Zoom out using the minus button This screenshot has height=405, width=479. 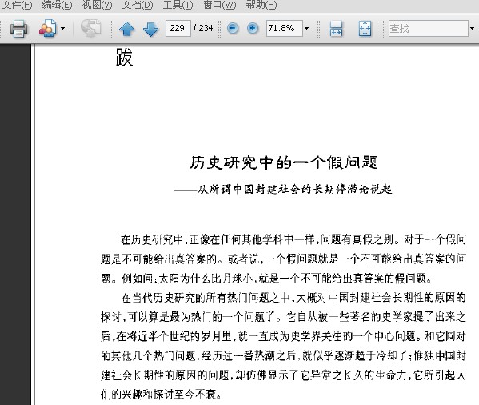(x=233, y=29)
